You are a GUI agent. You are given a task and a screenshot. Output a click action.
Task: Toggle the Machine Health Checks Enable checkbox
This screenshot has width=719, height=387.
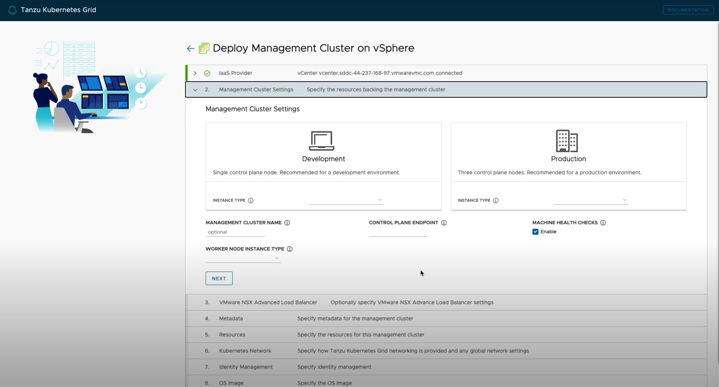(x=535, y=232)
